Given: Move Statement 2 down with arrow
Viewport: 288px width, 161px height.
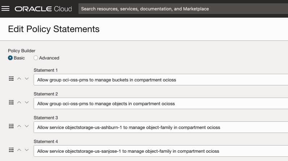Looking at the screenshot, I should pyautogui.click(x=26, y=103).
